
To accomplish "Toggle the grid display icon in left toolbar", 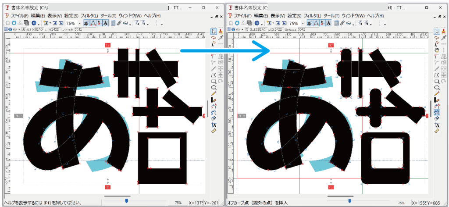I will 113,23.
